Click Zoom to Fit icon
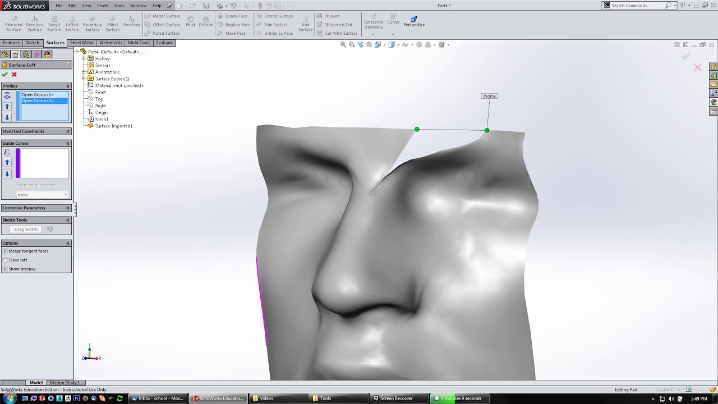 pyautogui.click(x=343, y=44)
